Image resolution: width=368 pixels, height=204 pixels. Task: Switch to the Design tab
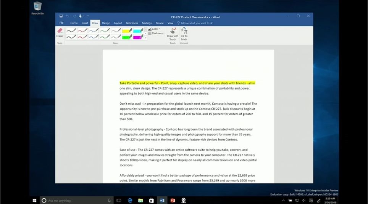[106, 23]
